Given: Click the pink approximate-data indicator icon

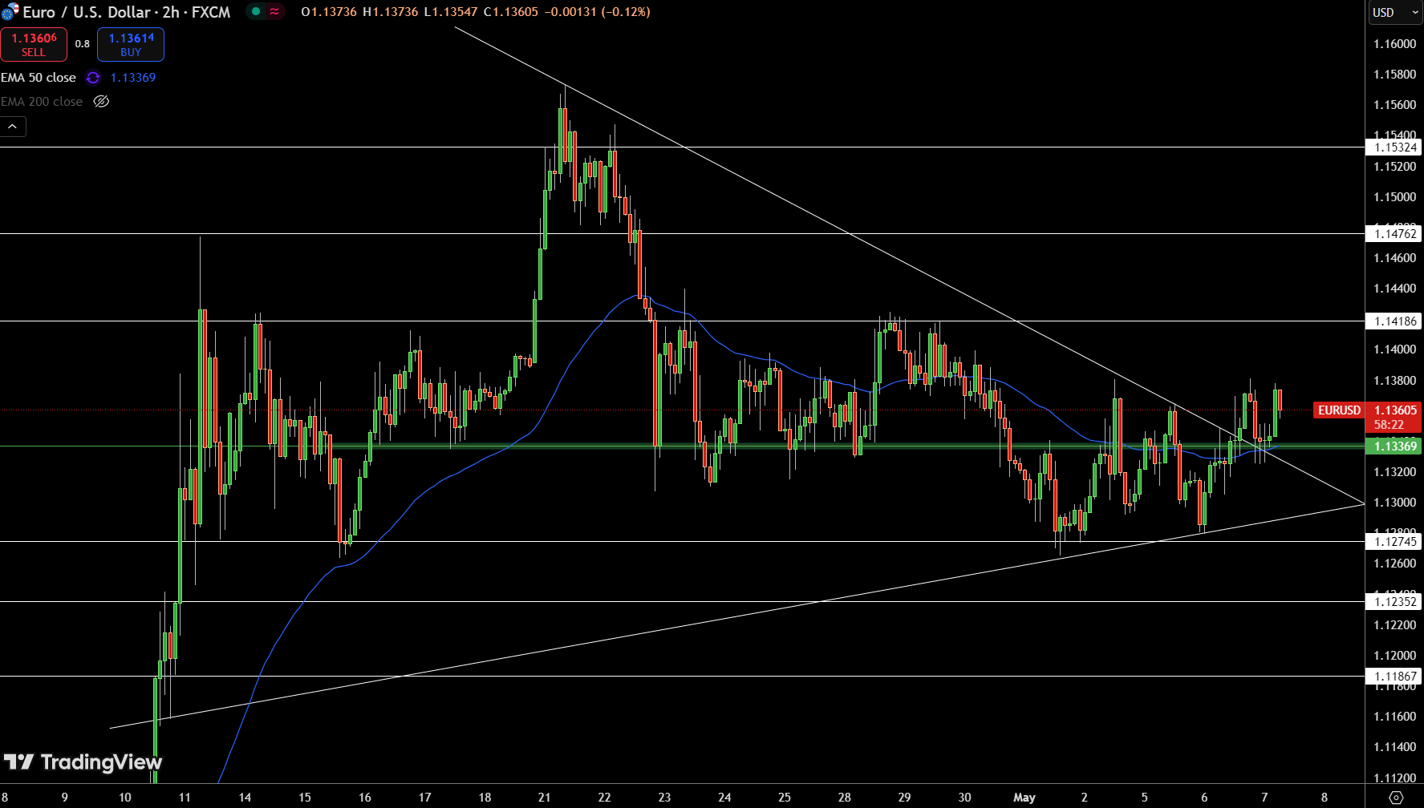Looking at the screenshot, I should pyautogui.click(x=274, y=12).
